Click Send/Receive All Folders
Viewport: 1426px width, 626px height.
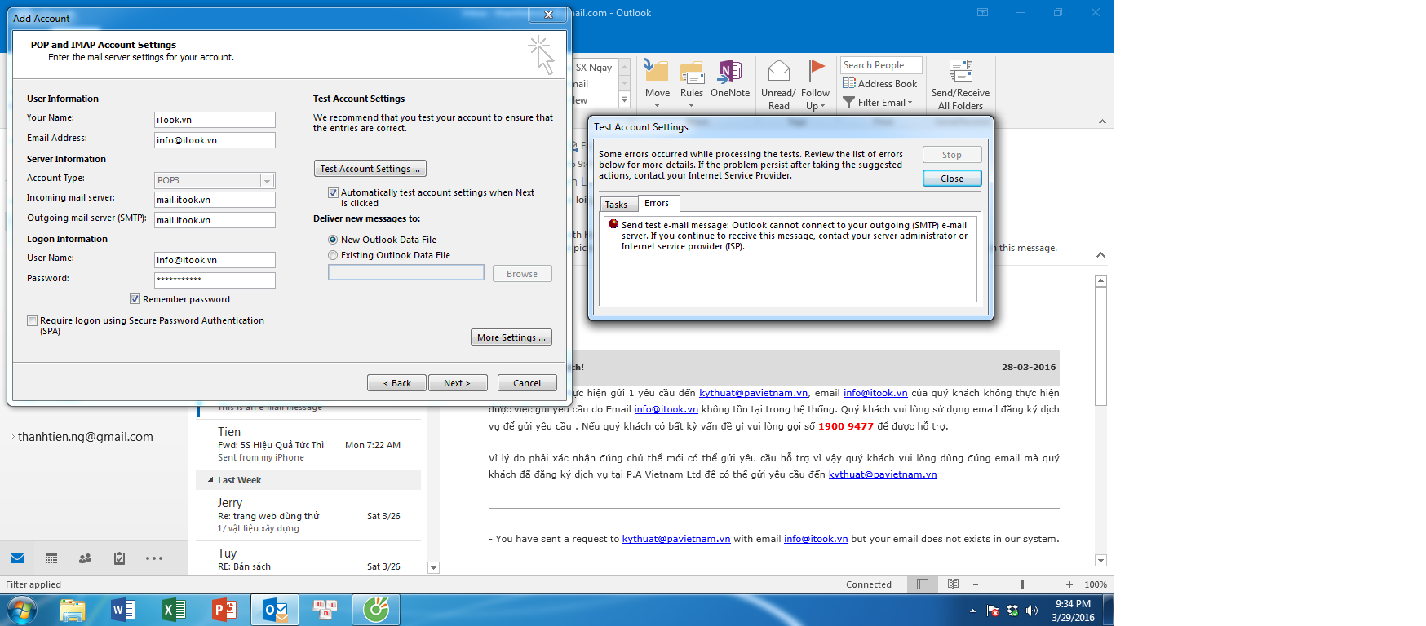[960, 86]
